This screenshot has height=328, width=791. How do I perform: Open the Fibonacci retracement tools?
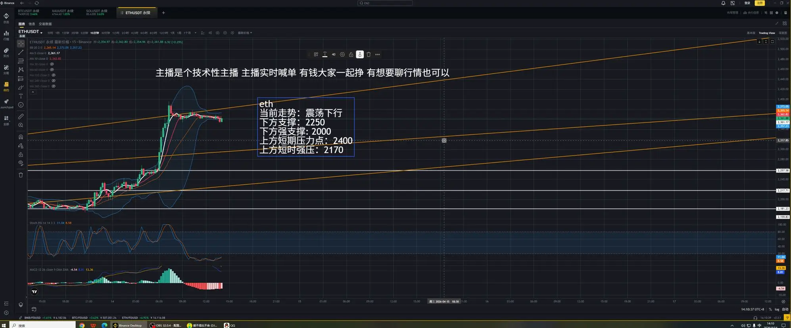[21, 61]
